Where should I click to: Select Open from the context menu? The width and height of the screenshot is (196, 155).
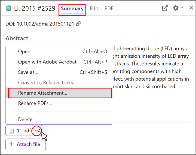tap(24, 51)
